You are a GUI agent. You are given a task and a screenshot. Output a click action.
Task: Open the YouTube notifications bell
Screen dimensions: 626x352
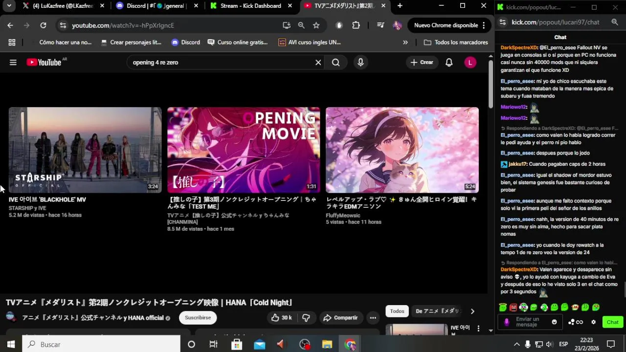click(449, 62)
